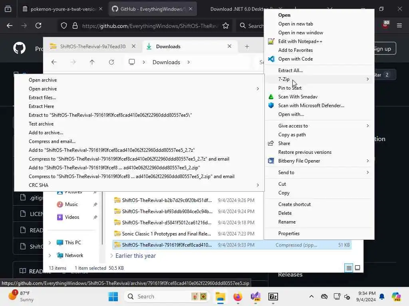Image resolution: width=409 pixels, height=306 pixels.
Task: Select Delete in context menu
Action: 319,213
